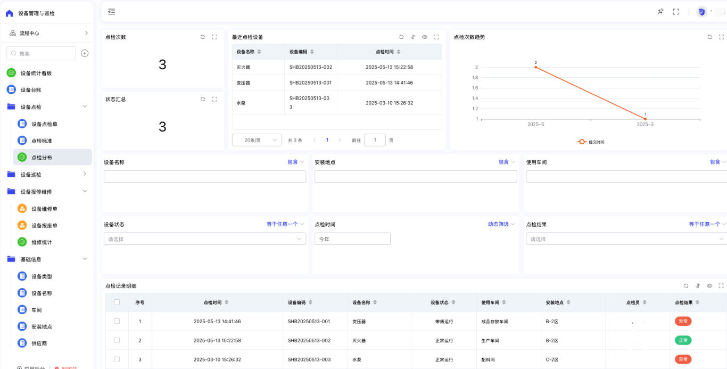Check the row 1 变压器 checkbox
The image size is (727, 369).
(117, 321)
